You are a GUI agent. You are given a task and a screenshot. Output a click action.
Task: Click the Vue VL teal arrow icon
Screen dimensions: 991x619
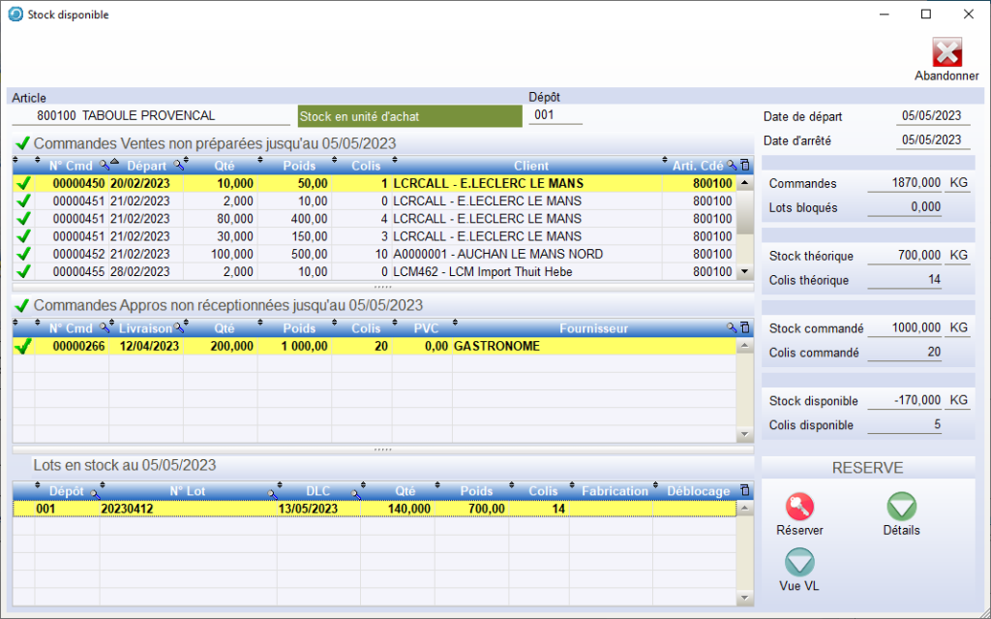[x=799, y=563]
